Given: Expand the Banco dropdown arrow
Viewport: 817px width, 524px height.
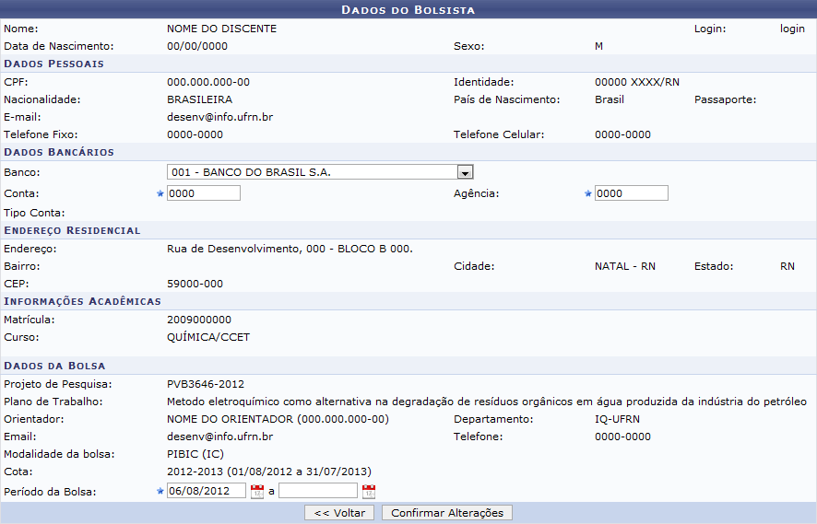Looking at the screenshot, I should (465, 172).
